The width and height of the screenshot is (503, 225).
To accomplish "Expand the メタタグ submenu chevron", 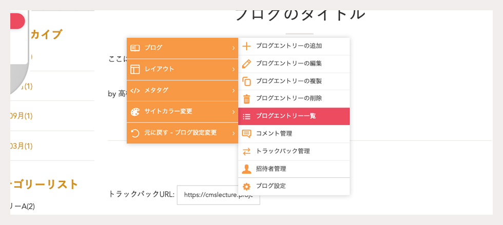I will pos(233,91).
